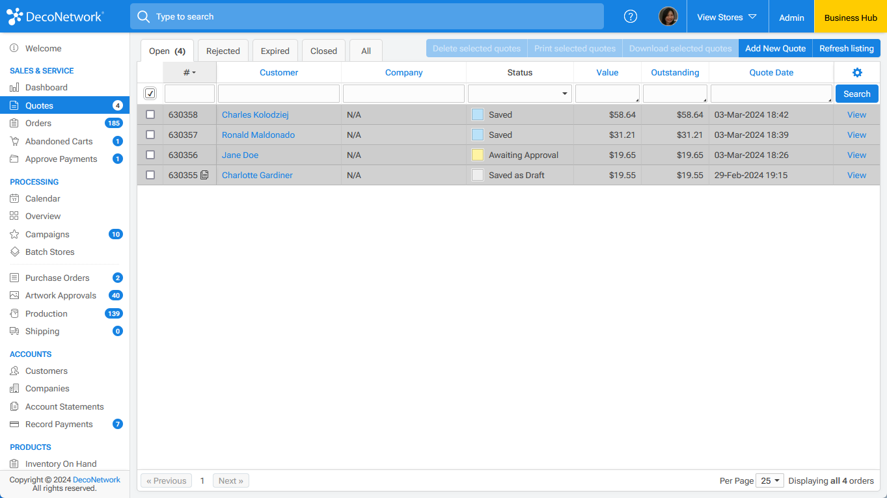887x498 pixels.
Task: Click the Dashboard chart icon in sidebar
Action: pyautogui.click(x=14, y=88)
